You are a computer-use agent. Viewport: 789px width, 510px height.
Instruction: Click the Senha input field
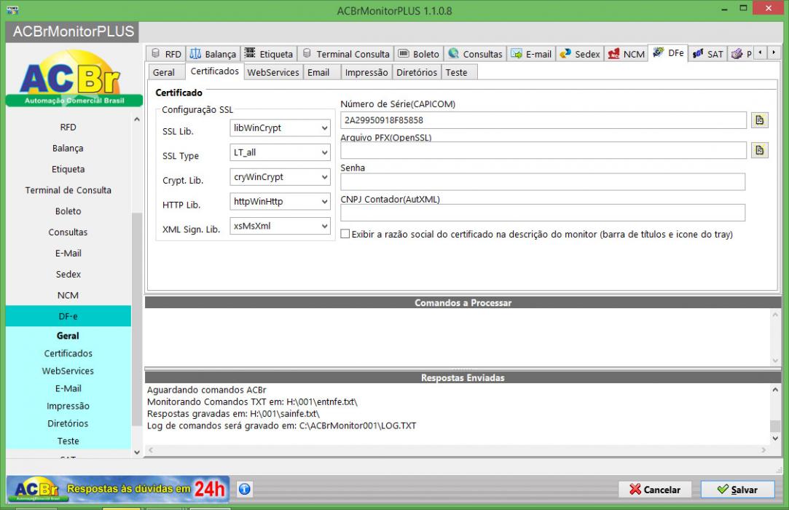coord(543,181)
